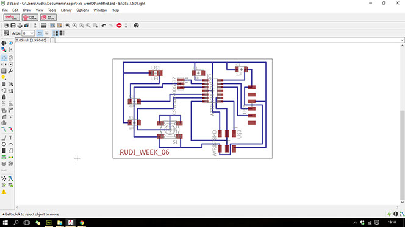The width and height of the screenshot is (405, 227).
Task: Open File Explorer from the Windows taskbar
Action: [60, 223]
